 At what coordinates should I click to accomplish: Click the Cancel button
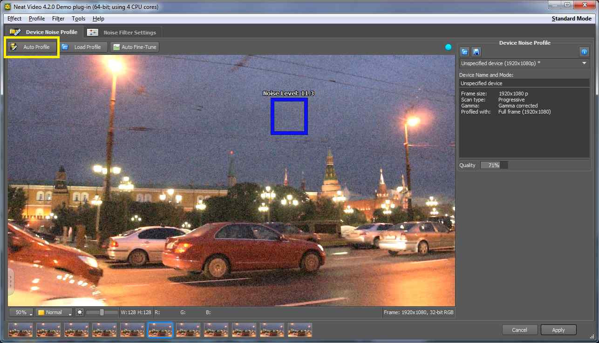click(520, 330)
